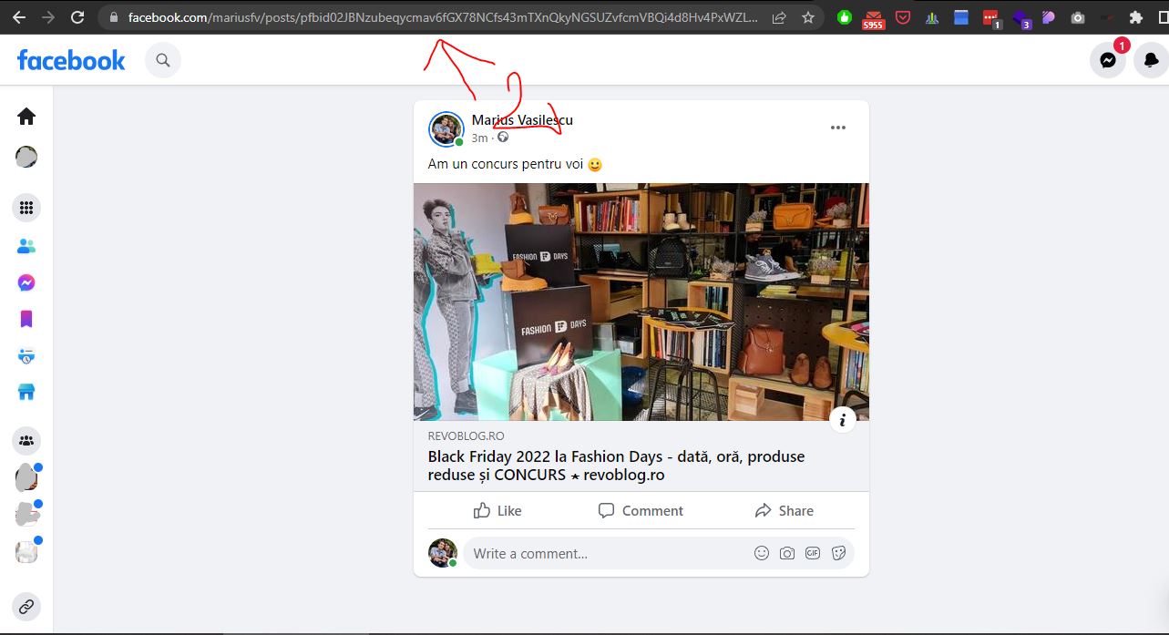The image size is (1169, 635).
Task: Open the camera screenshot extension
Action: click(x=1078, y=17)
